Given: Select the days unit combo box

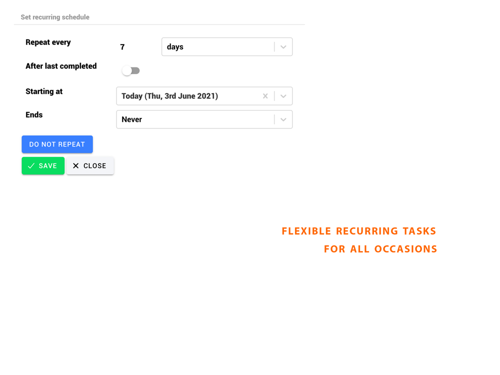Looking at the screenshot, I should pyautogui.click(x=227, y=47).
